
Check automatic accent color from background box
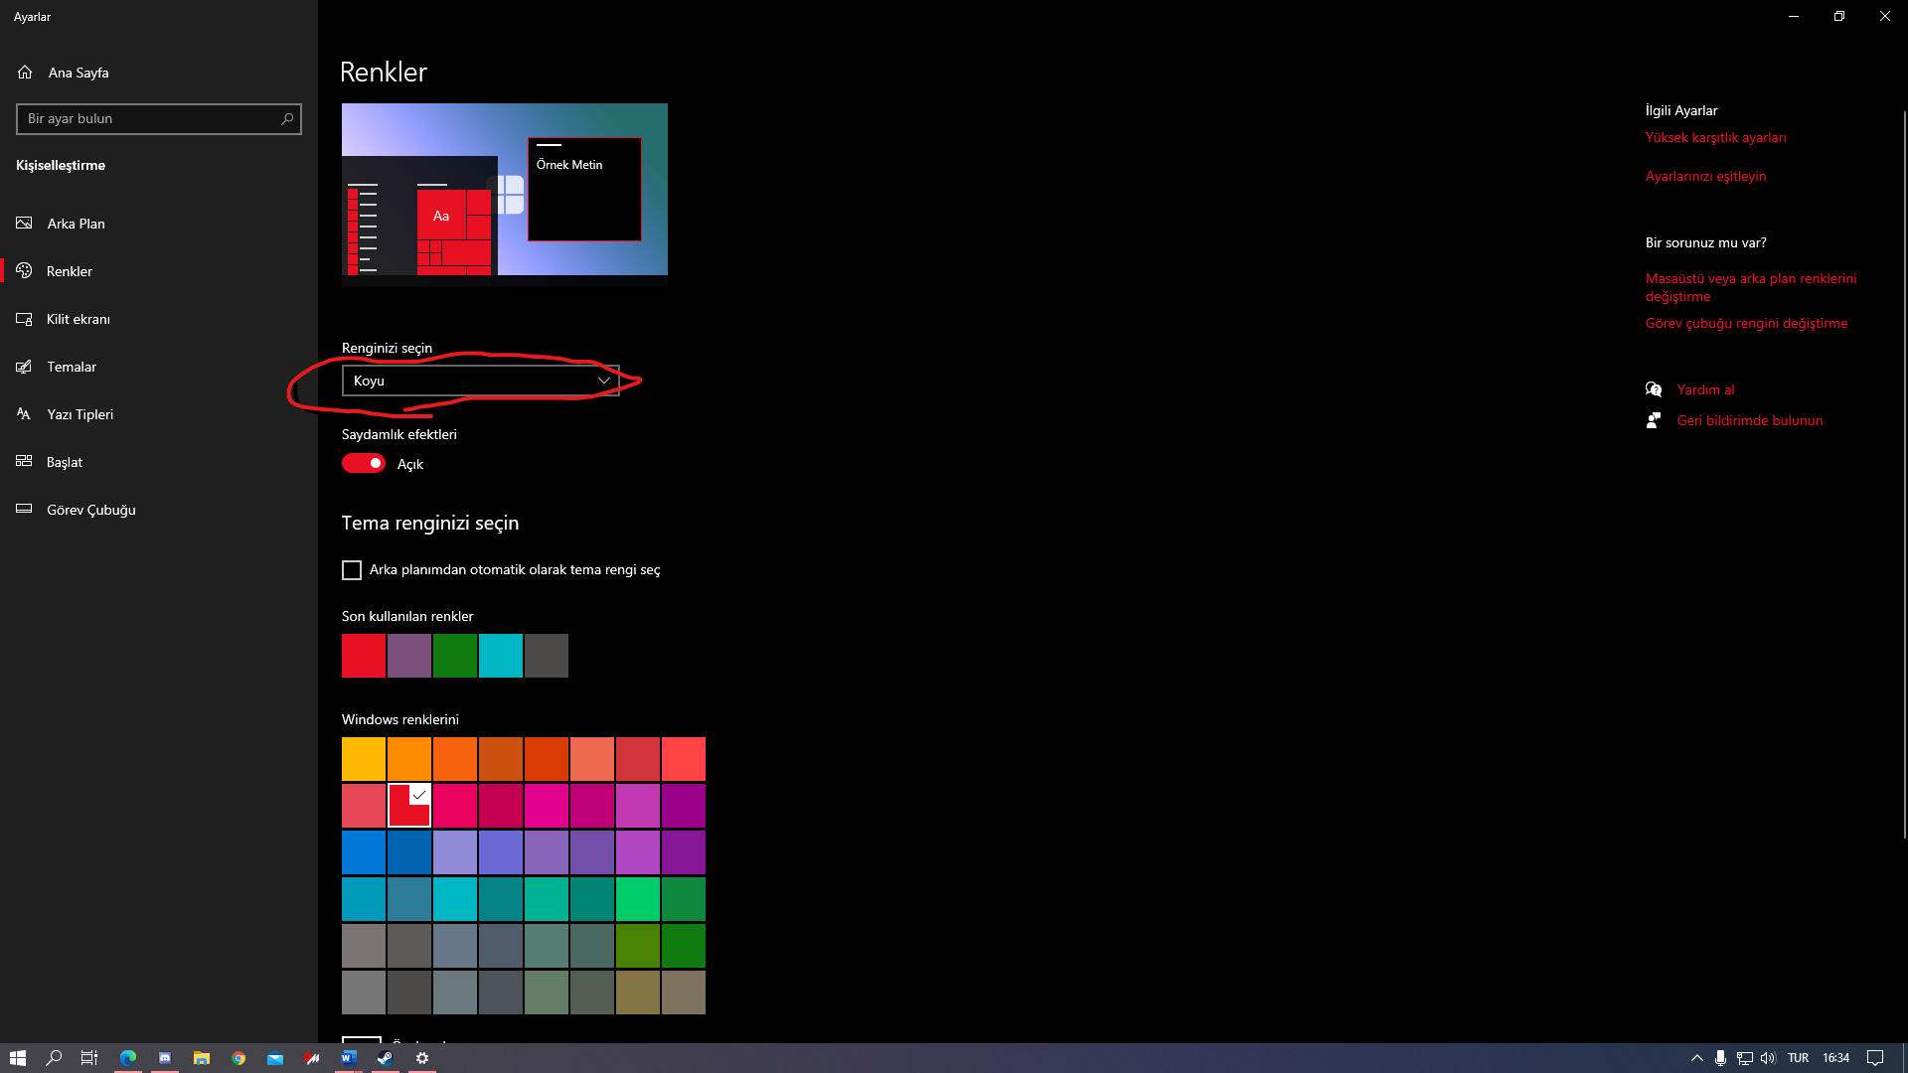coord(352,570)
